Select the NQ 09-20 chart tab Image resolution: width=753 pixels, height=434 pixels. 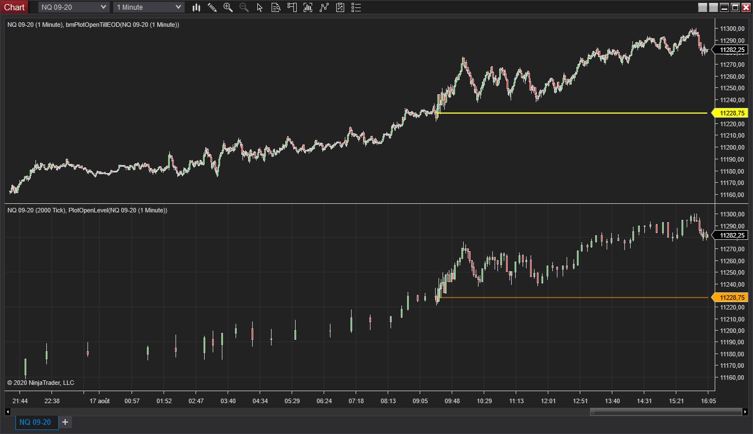37,423
